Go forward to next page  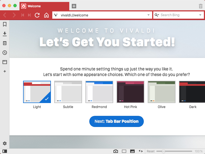(x=14, y=15)
